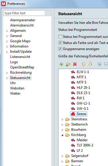Click the add folder group icon

click(68, 64)
